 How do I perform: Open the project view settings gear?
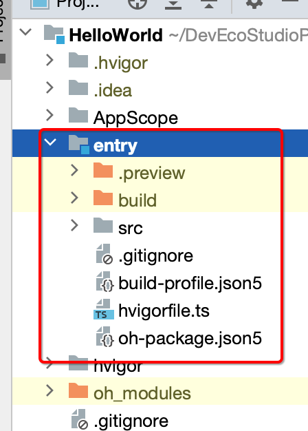[254, 3]
